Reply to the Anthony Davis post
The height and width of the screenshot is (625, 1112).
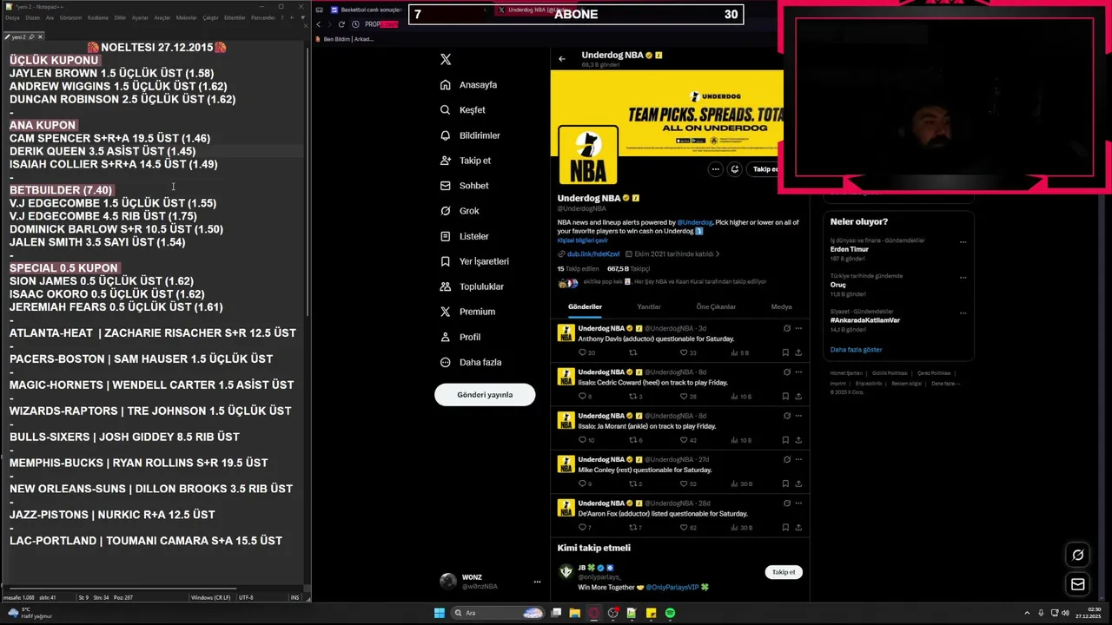[x=583, y=352]
